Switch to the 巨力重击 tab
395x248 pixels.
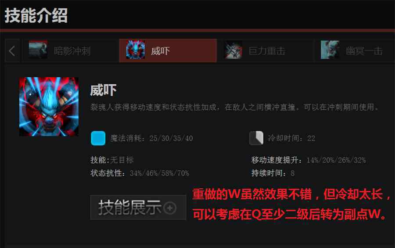click(267, 51)
